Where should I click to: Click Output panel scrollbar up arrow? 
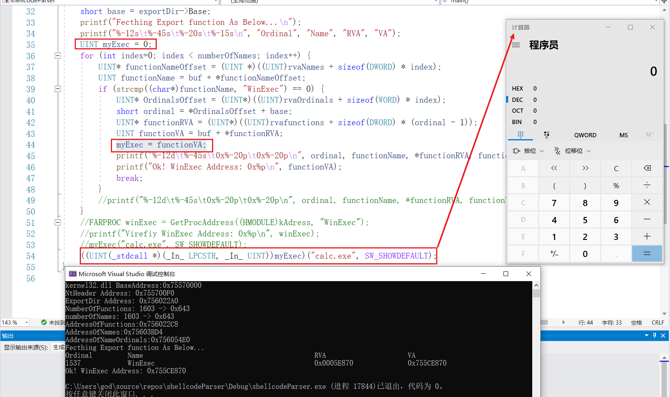665,357
